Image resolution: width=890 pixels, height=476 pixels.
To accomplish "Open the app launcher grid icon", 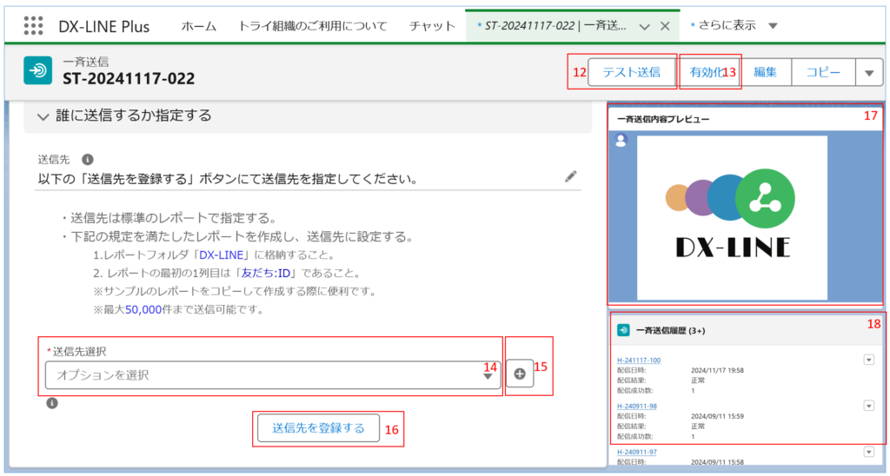I will click(33, 26).
